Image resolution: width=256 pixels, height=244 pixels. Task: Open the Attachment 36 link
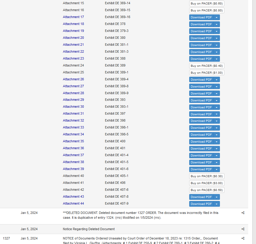[73, 148]
